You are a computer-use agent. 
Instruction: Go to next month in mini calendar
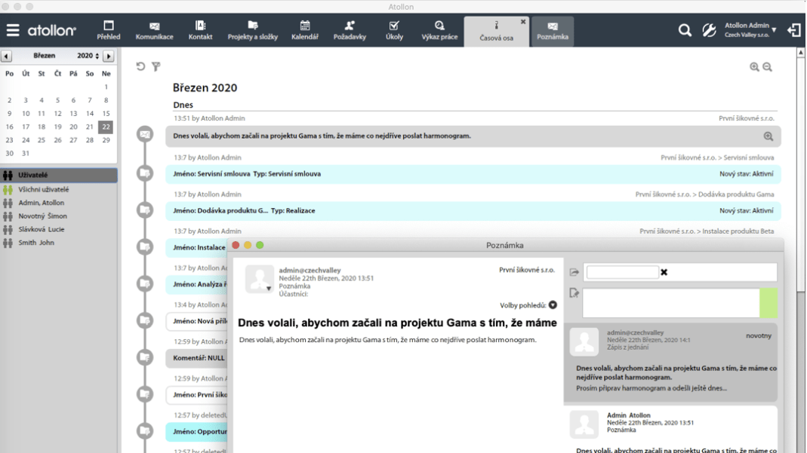(x=109, y=56)
